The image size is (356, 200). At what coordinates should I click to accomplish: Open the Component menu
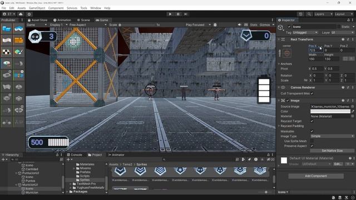click(56, 8)
